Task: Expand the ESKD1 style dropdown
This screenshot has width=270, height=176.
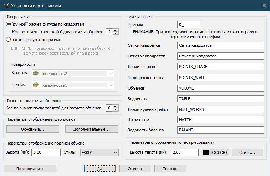Action: point(115,152)
